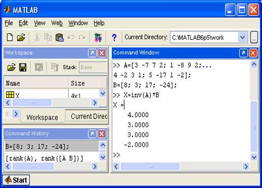Viewport: 262px width, 188px height.
Task: Click the result value -2.0000
Action: 136,145
